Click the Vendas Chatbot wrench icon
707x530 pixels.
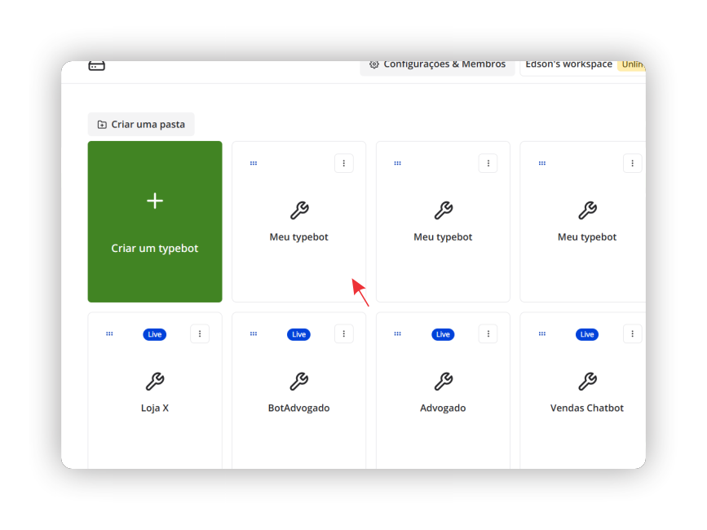[x=587, y=382]
